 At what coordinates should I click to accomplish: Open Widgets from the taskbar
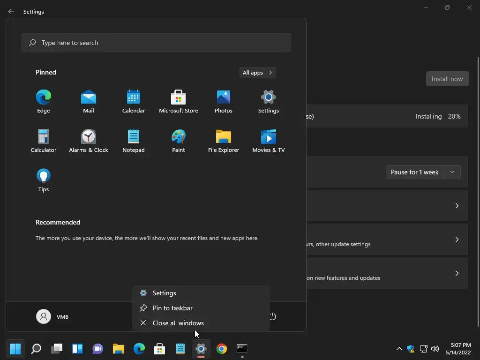pyautogui.click(x=77, y=348)
